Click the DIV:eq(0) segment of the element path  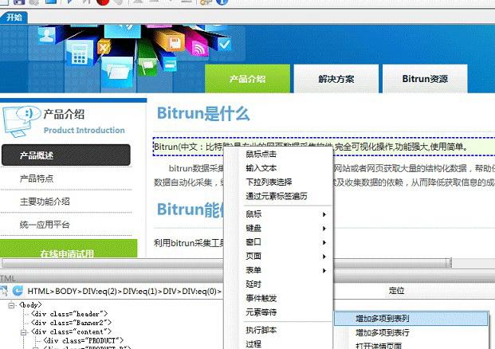[x=199, y=291]
